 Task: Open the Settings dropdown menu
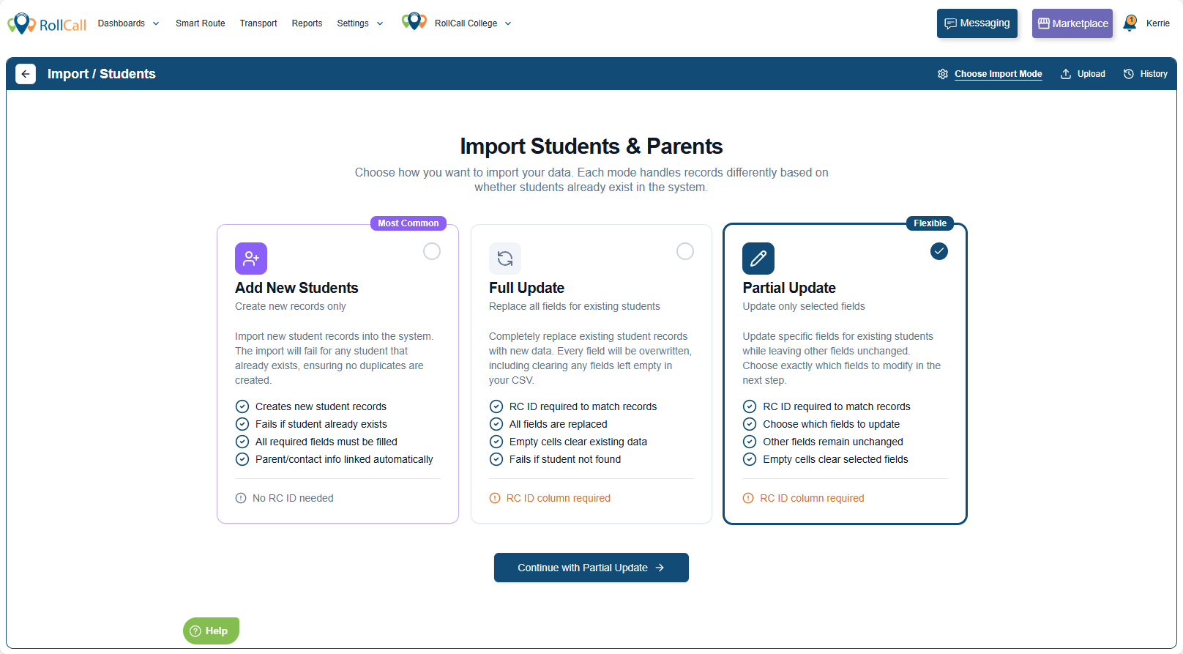(360, 23)
